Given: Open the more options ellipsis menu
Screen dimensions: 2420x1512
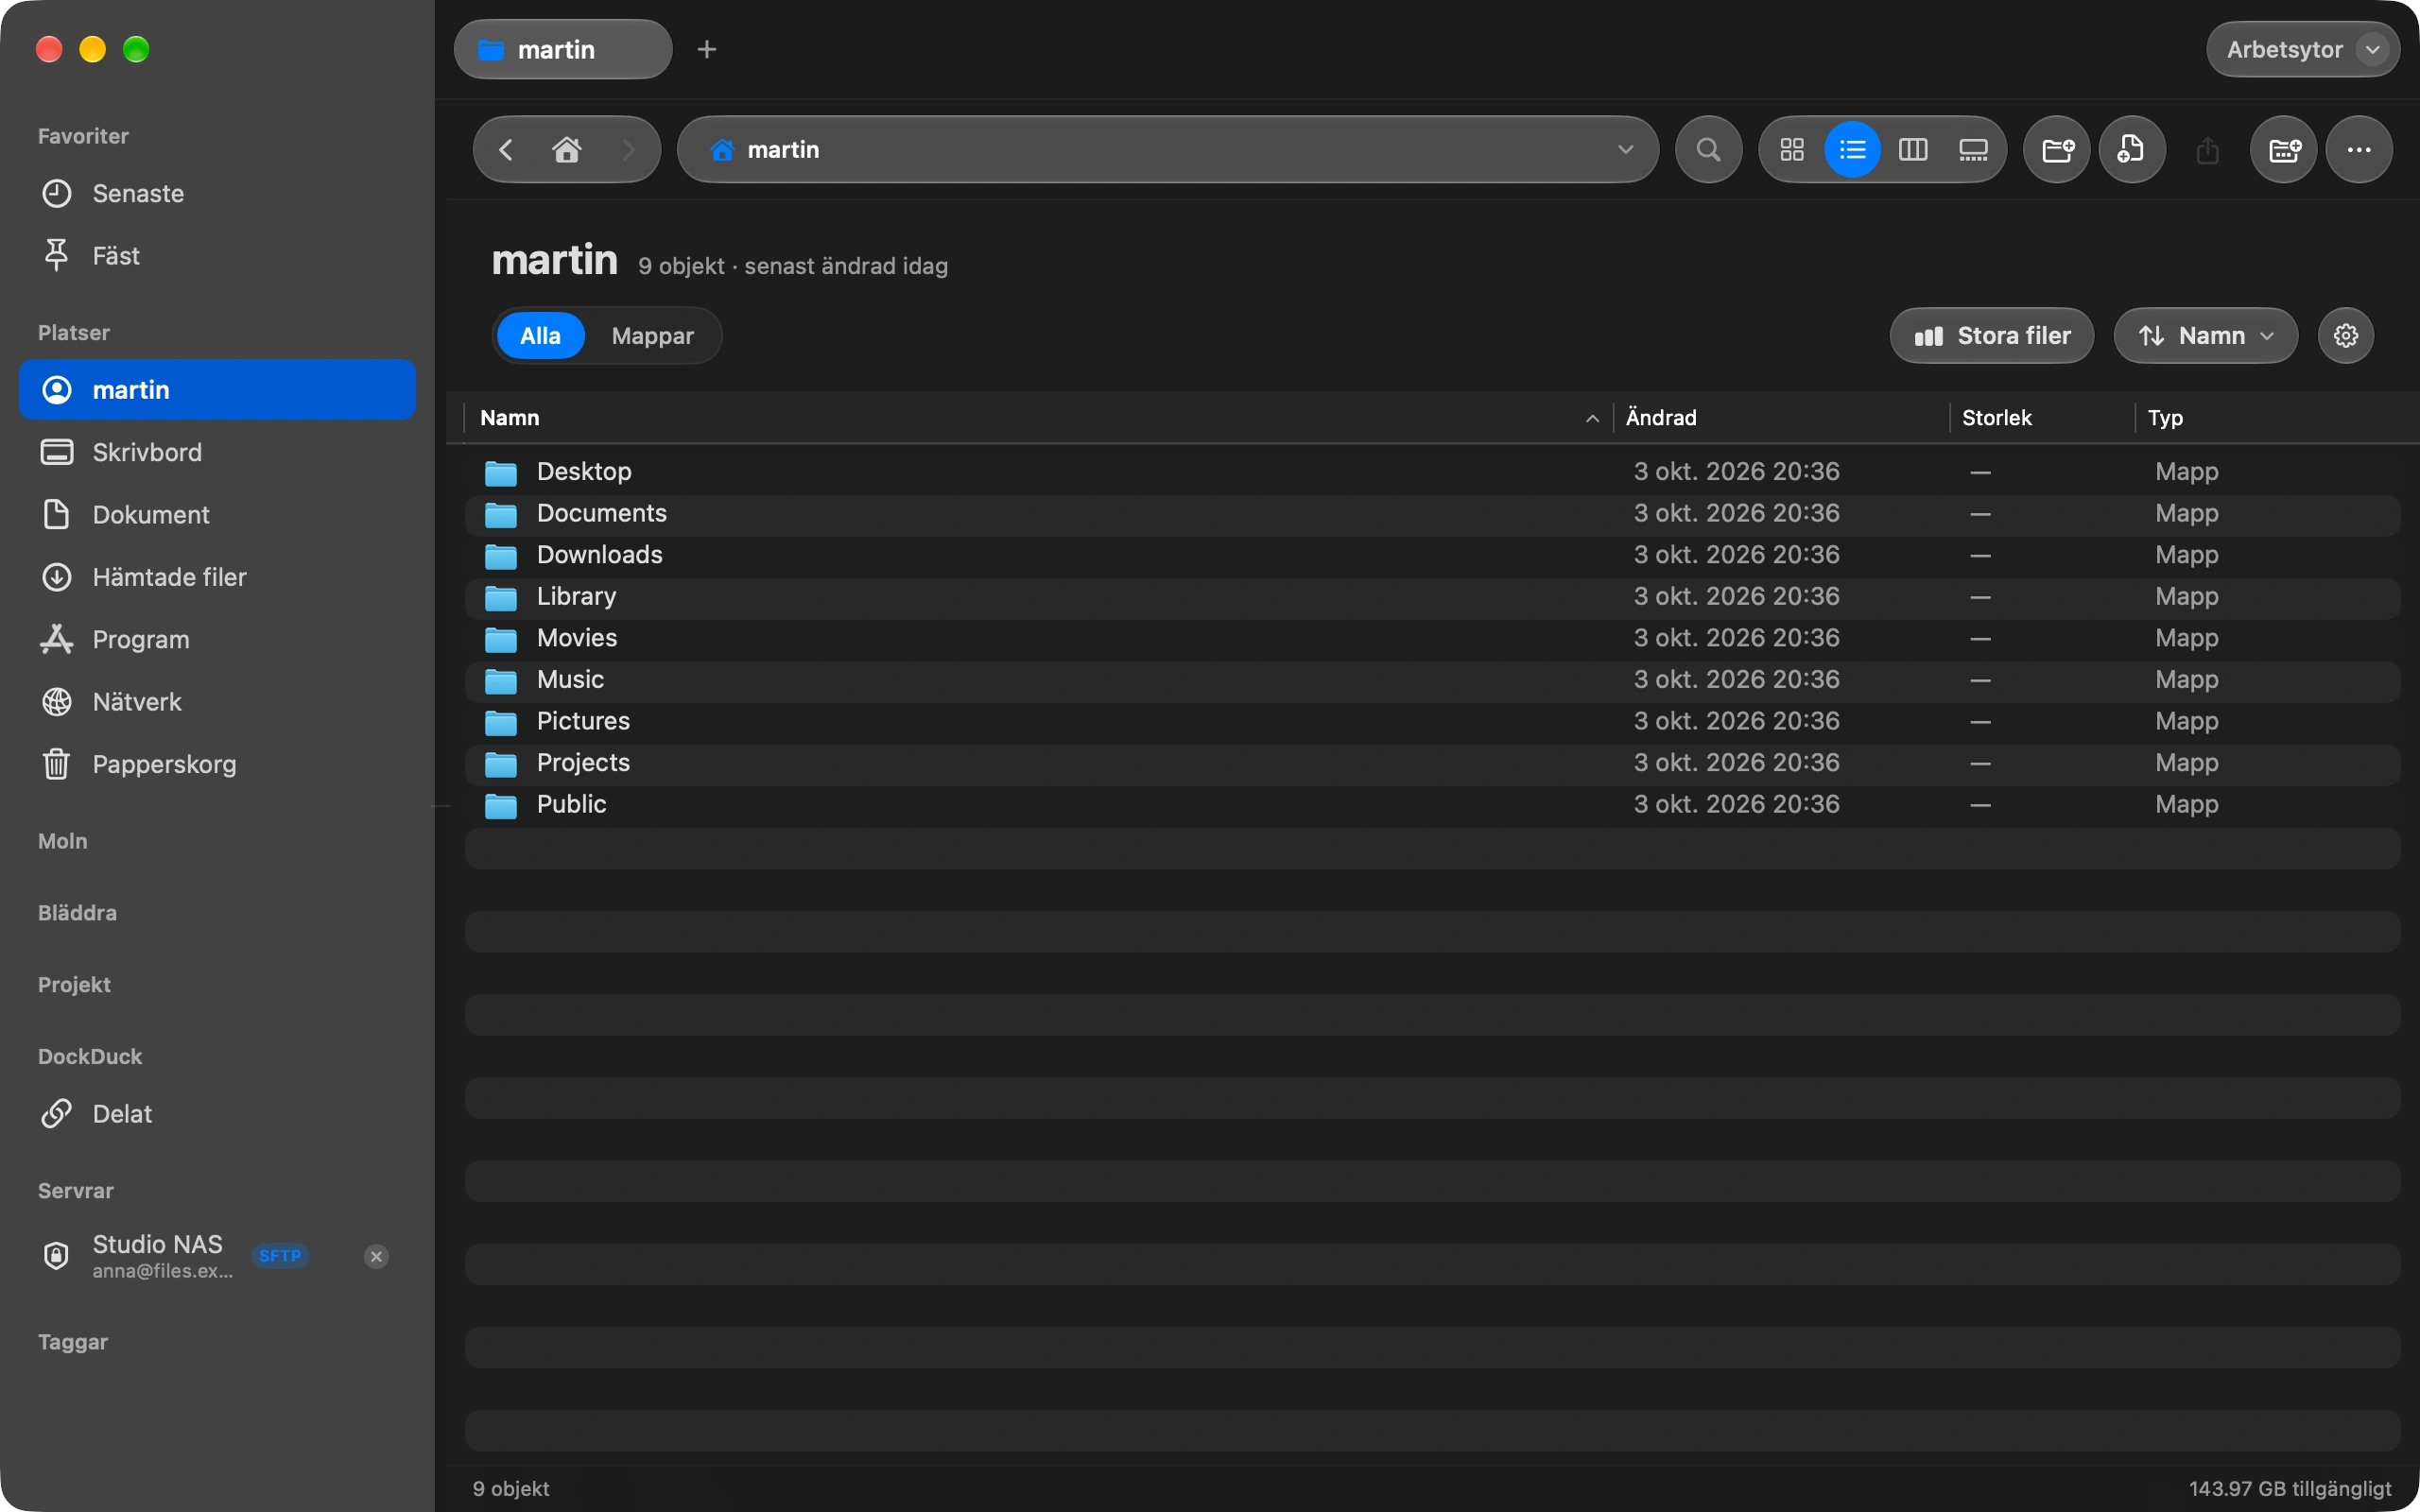Looking at the screenshot, I should (x=2359, y=150).
